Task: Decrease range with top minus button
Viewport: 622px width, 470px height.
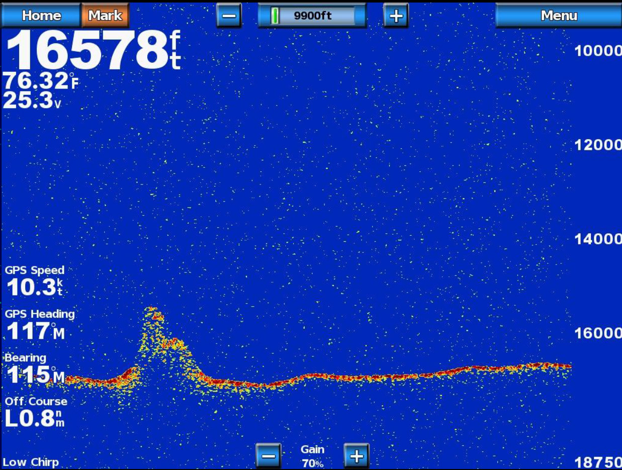Action: pos(229,16)
